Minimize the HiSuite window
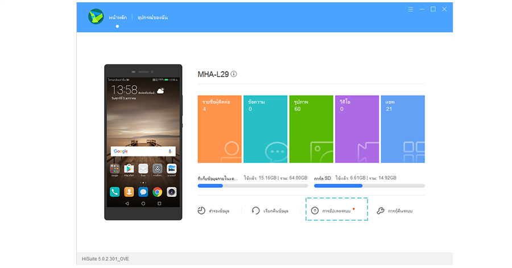Viewport: 512px width, 268px height. pos(422,9)
